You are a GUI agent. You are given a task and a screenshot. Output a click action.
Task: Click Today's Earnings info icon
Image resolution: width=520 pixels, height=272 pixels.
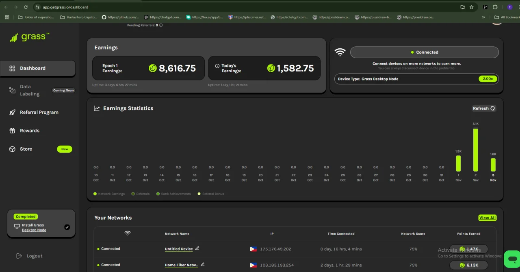(217, 66)
